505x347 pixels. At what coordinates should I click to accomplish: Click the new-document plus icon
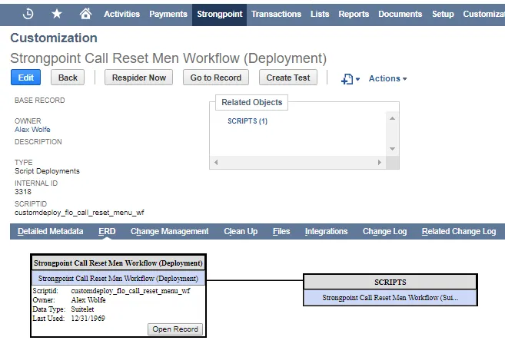[x=347, y=79]
